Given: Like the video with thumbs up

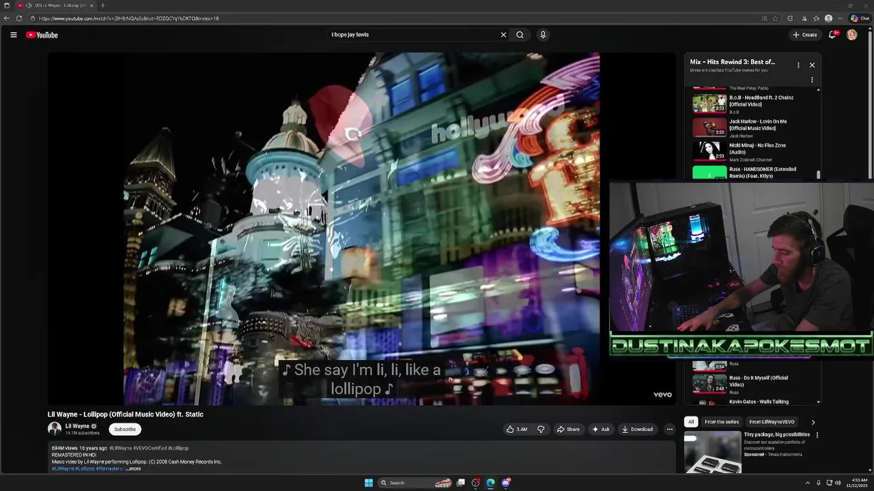Looking at the screenshot, I should pos(516,429).
